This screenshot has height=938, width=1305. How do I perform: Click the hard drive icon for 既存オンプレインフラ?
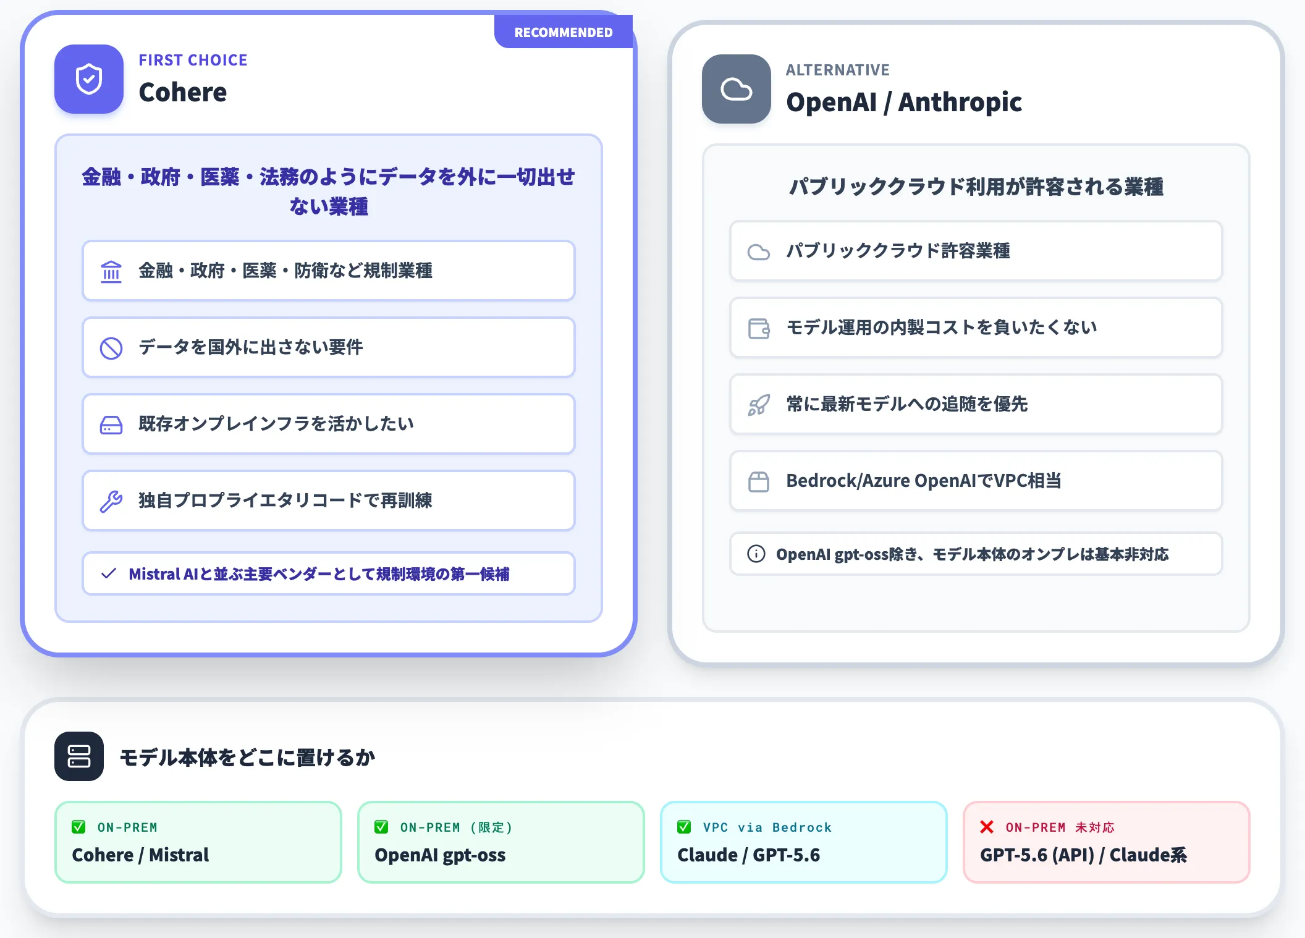111,425
